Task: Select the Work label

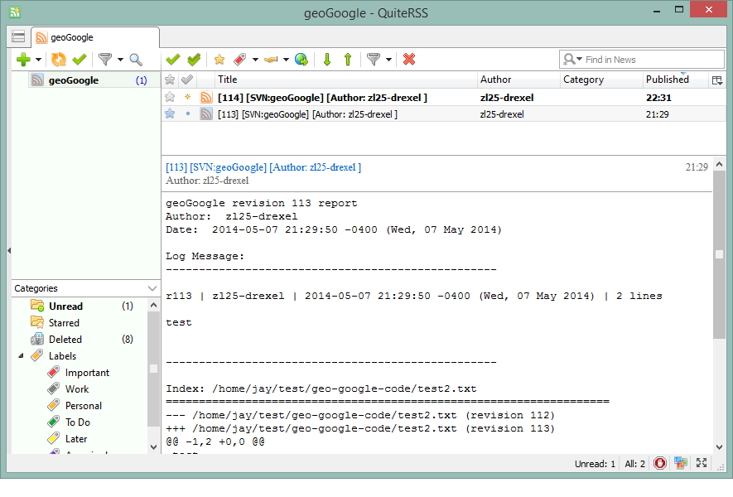Action: coord(77,389)
